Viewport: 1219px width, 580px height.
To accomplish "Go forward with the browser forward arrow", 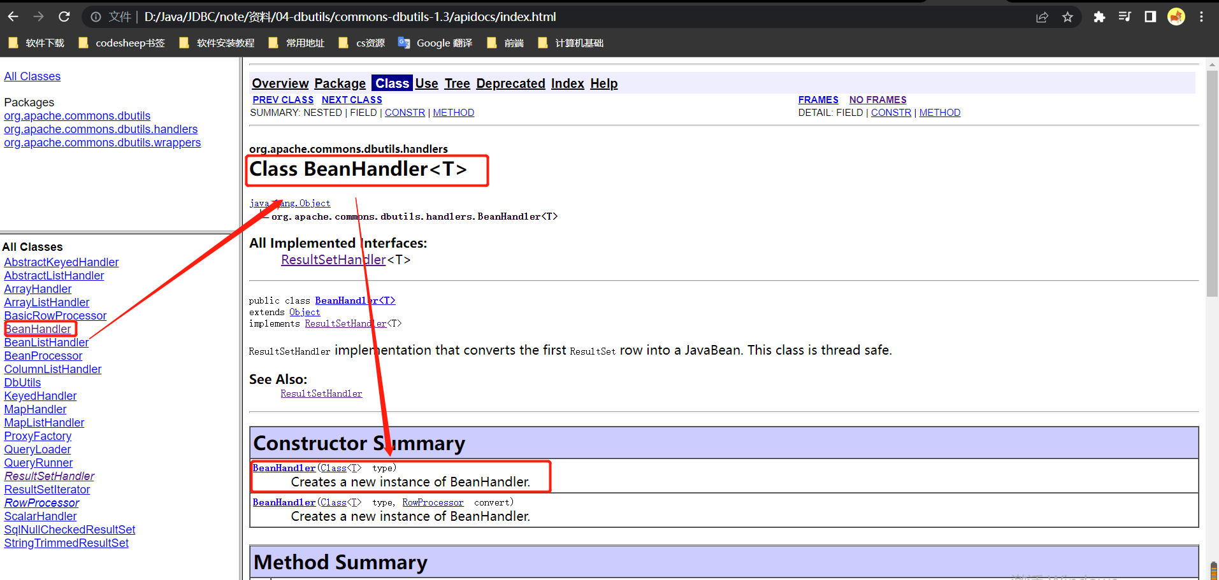I will pyautogui.click(x=39, y=17).
